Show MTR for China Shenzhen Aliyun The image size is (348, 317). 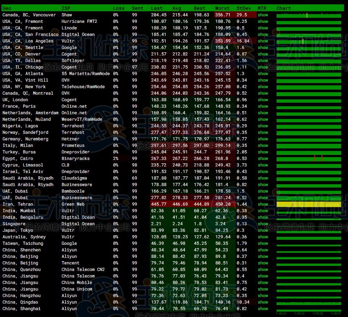(x=263, y=250)
